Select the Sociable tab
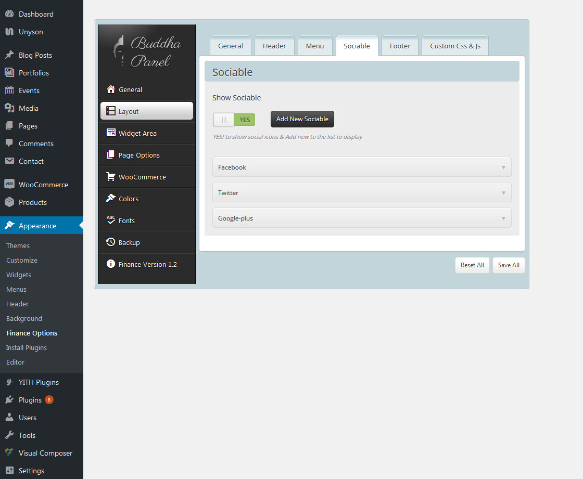Screen dimensions: 583x479 point(357,46)
